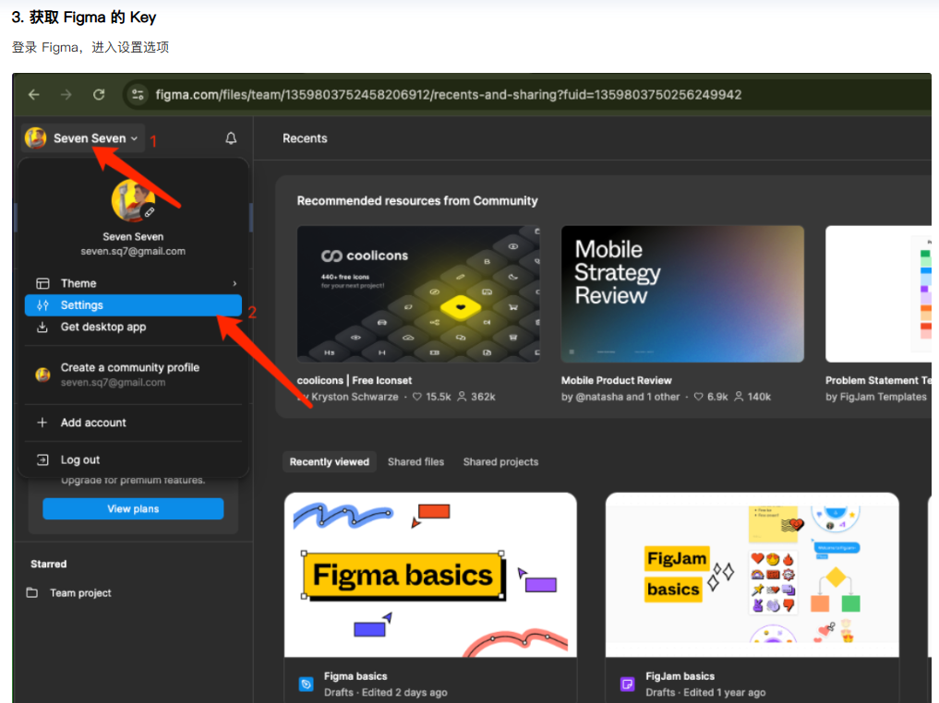Select Create a community profile
Viewport: 939px width, 703px height.
[133, 375]
